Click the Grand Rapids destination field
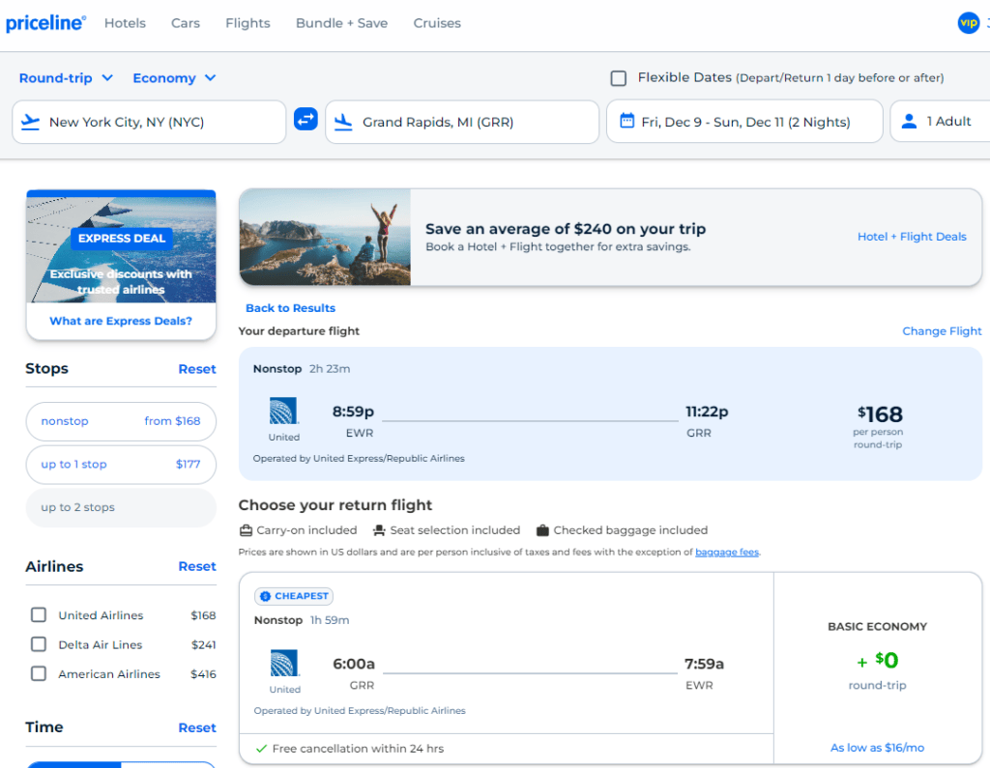The height and width of the screenshot is (768, 990). coord(462,122)
